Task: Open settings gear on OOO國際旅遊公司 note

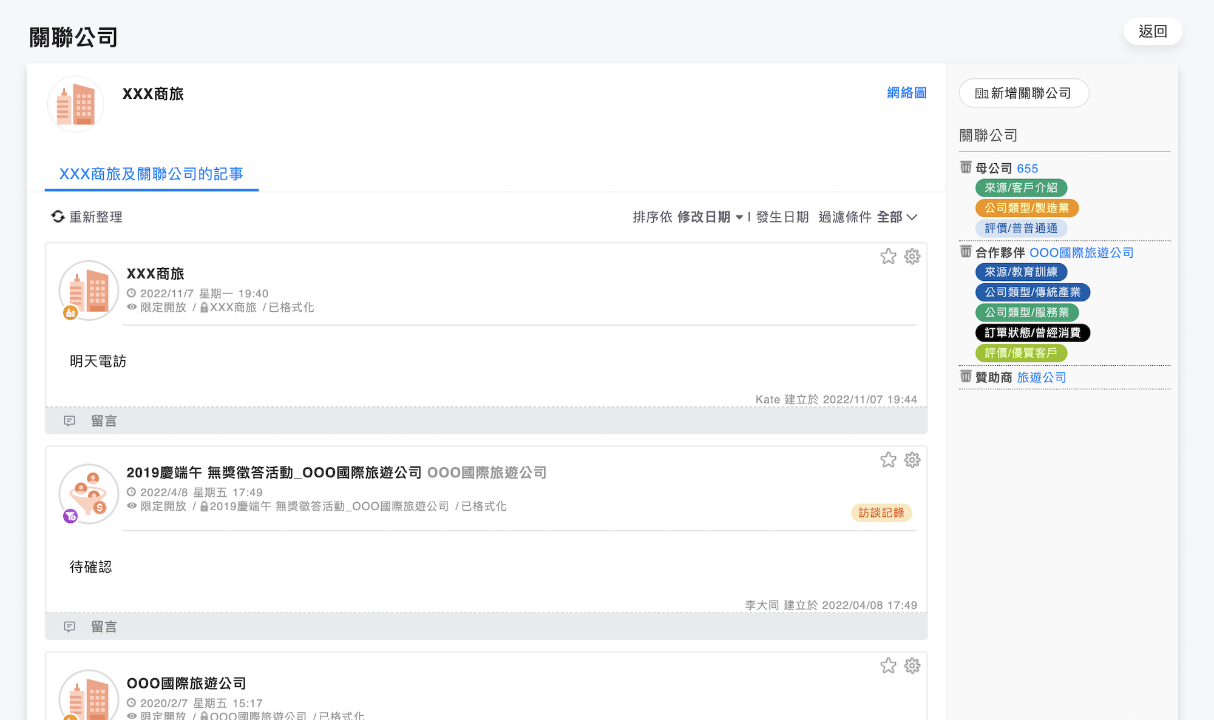Action: pyautogui.click(x=912, y=666)
